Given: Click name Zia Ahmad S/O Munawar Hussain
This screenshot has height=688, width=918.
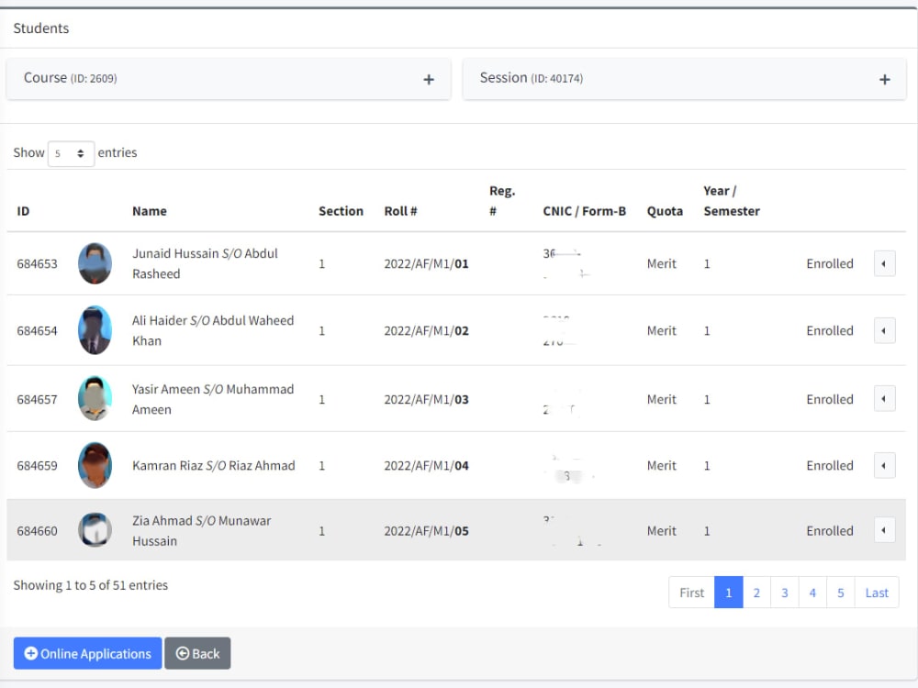Looking at the screenshot, I should tap(201, 530).
